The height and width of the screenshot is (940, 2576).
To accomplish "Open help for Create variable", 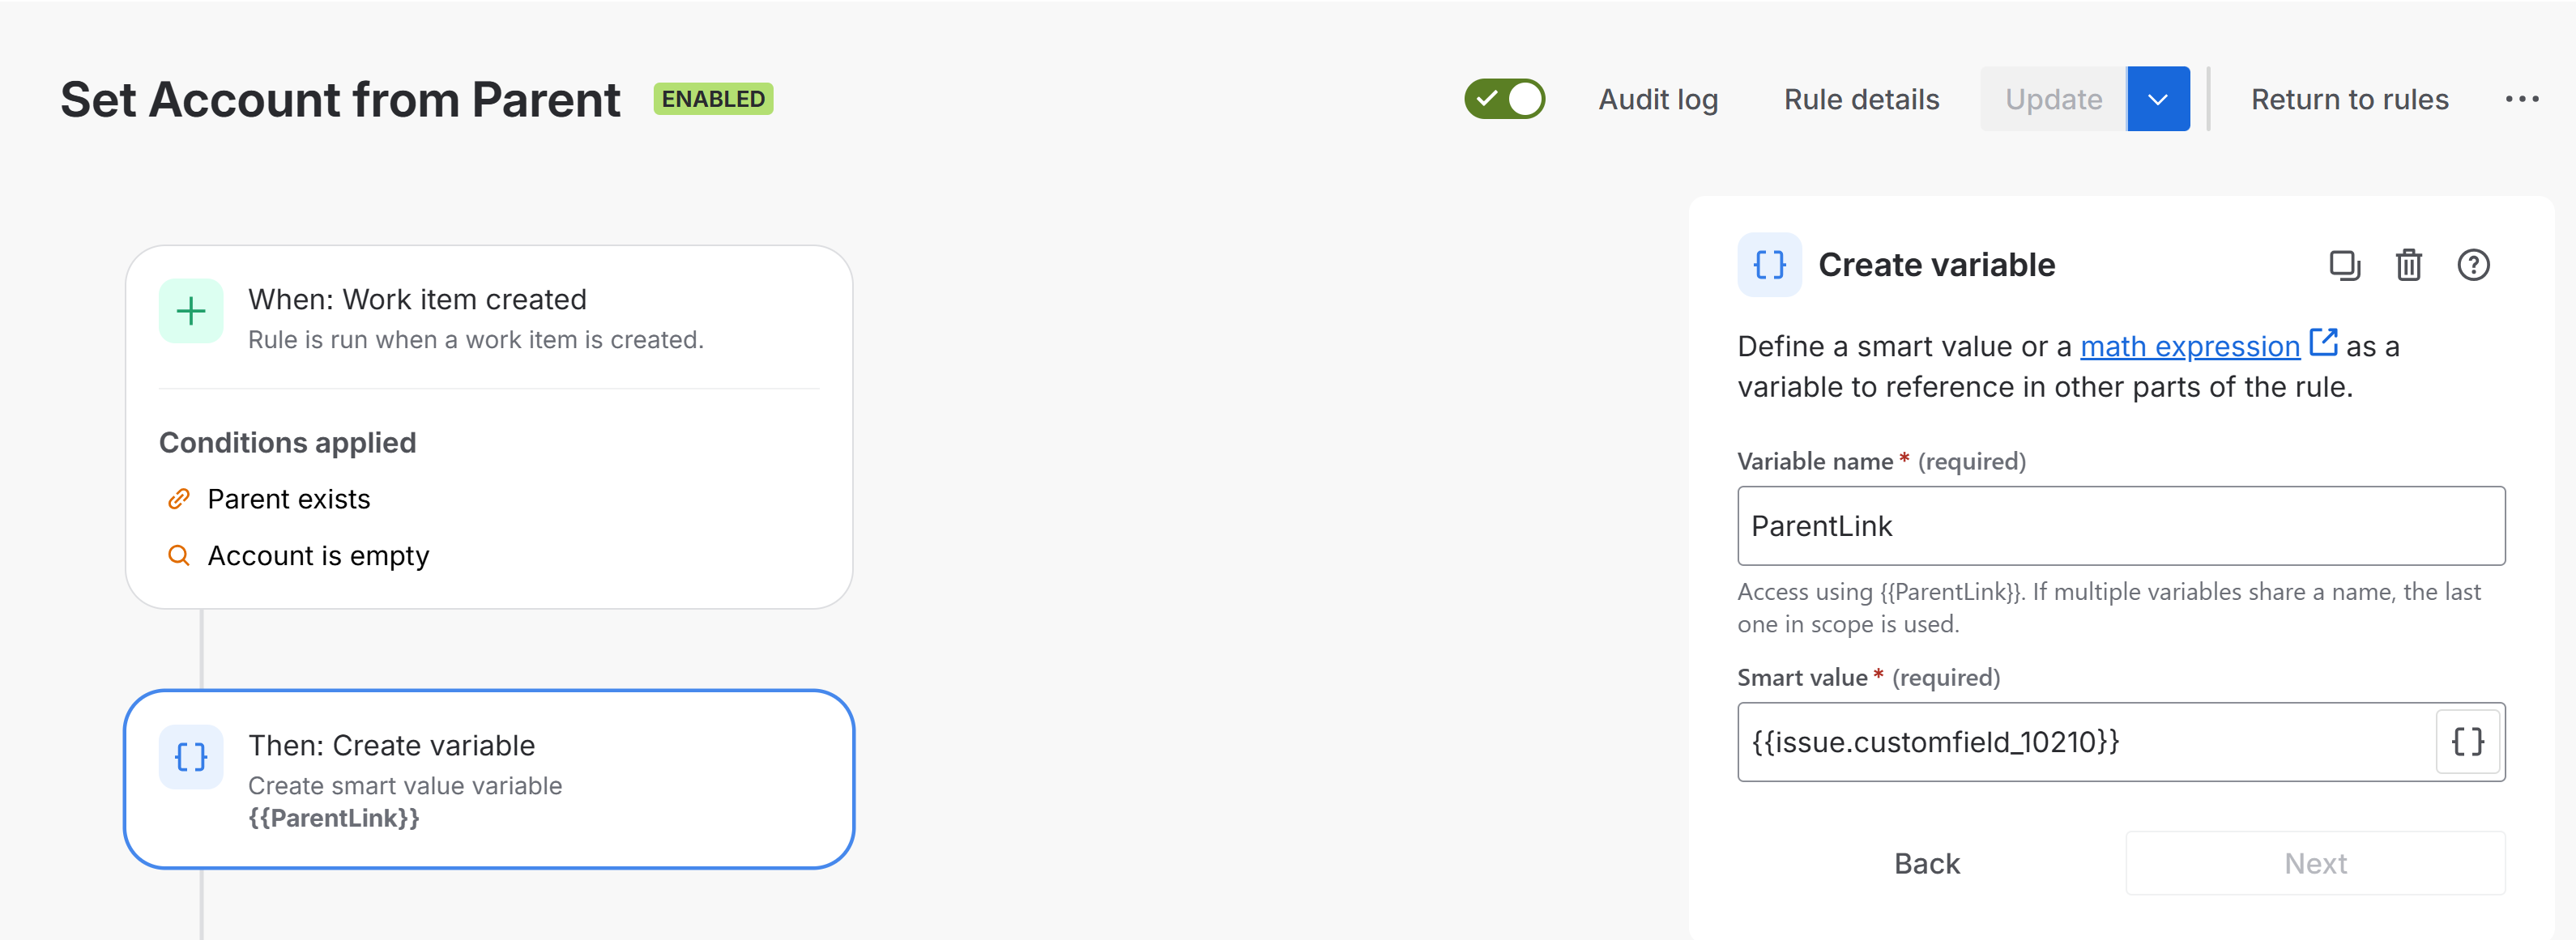I will click(x=2473, y=265).
